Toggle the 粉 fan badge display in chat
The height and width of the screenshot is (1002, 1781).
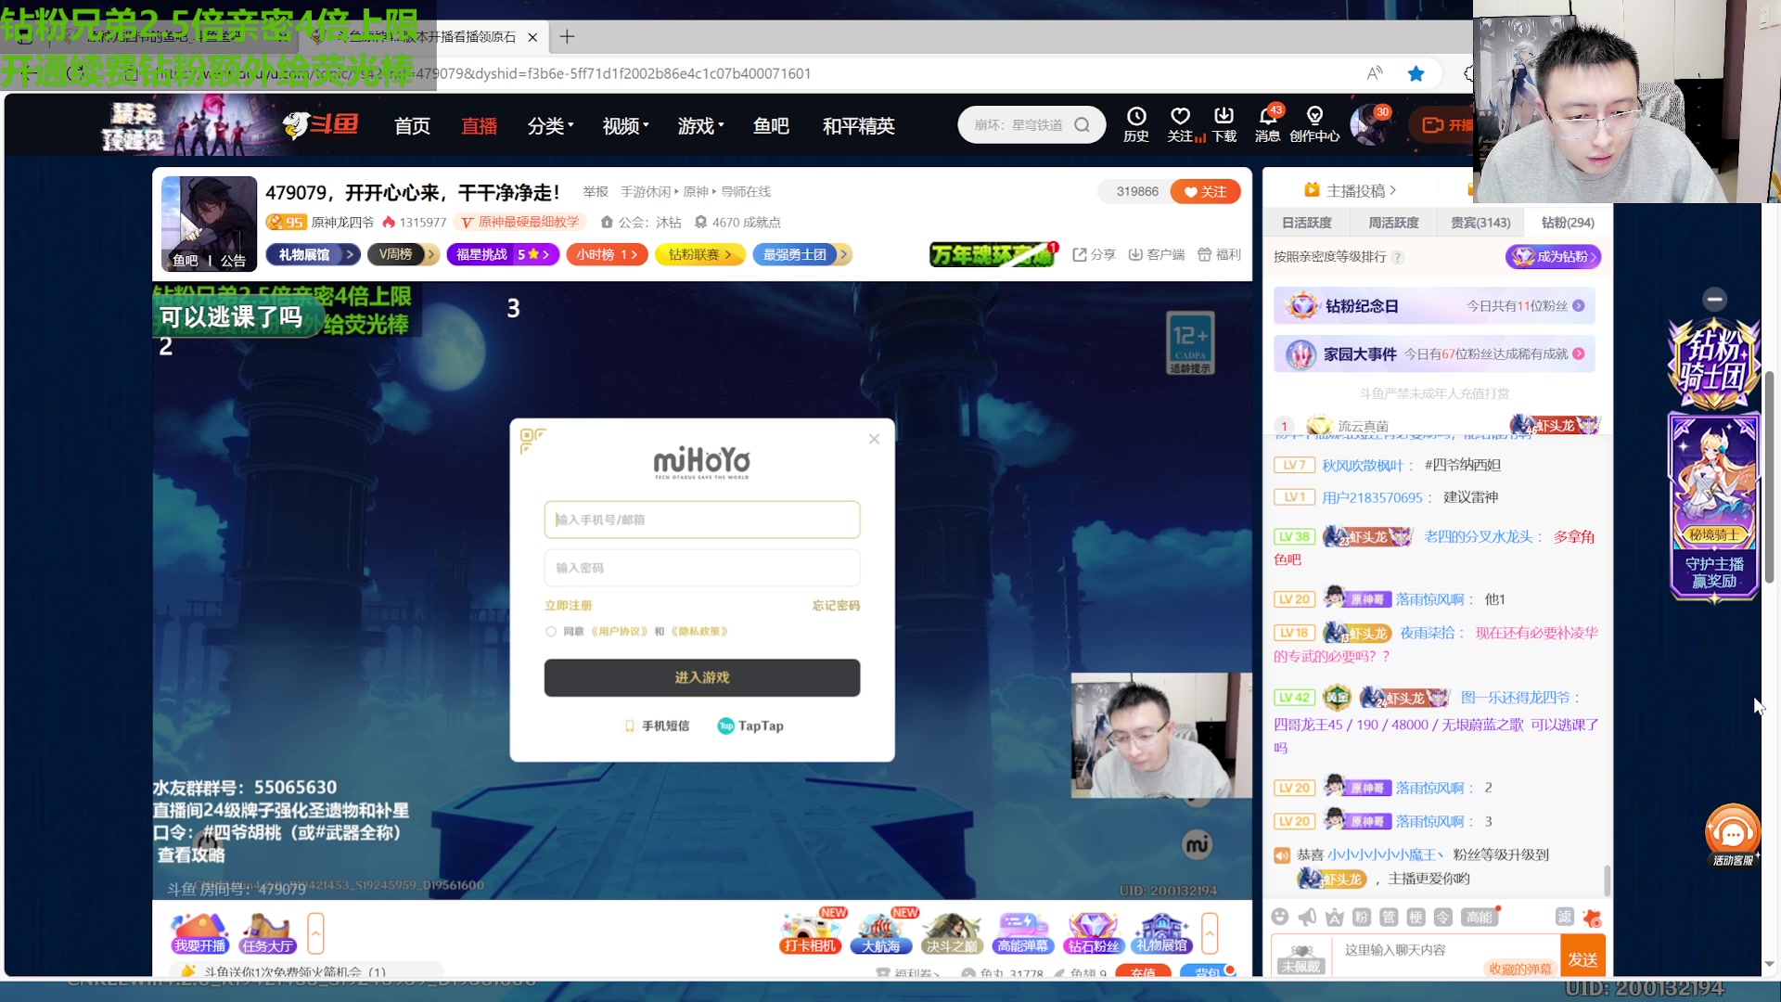pyautogui.click(x=1361, y=917)
